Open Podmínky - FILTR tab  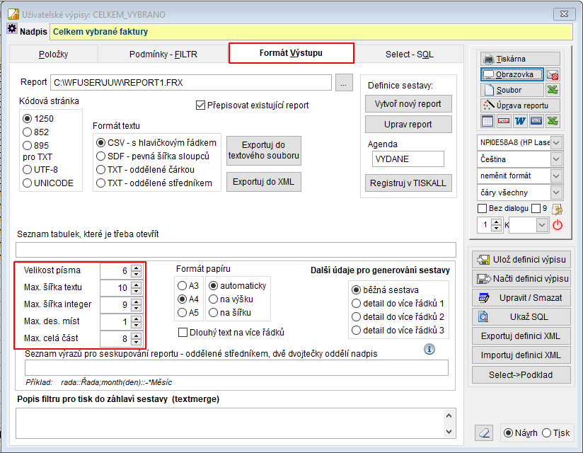point(163,55)
